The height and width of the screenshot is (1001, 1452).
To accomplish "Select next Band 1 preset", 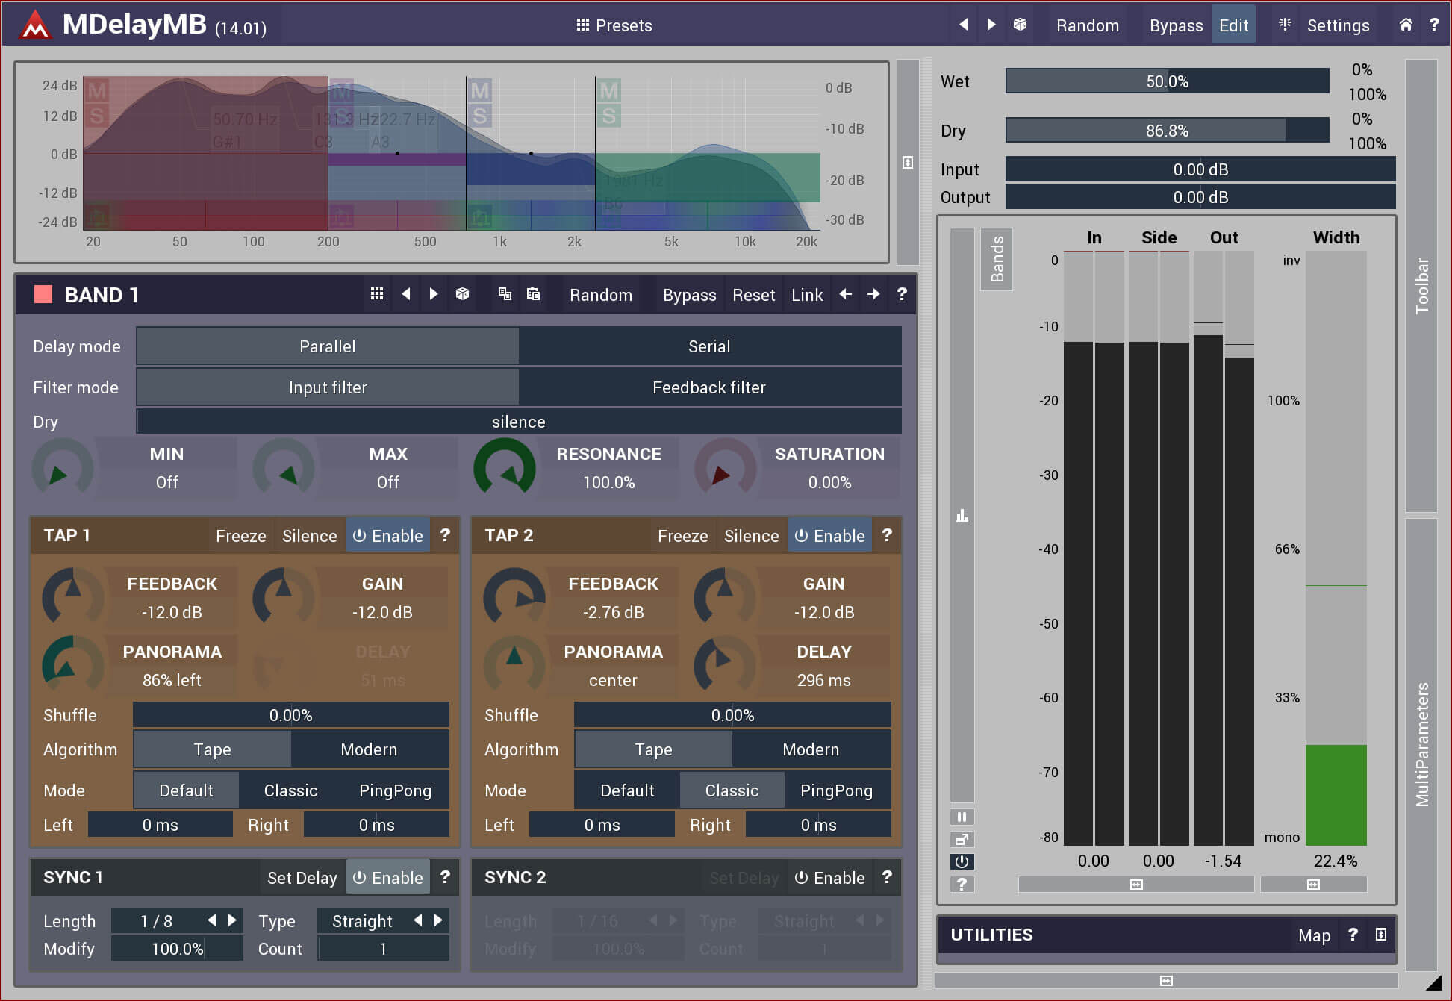I will 434,294.
